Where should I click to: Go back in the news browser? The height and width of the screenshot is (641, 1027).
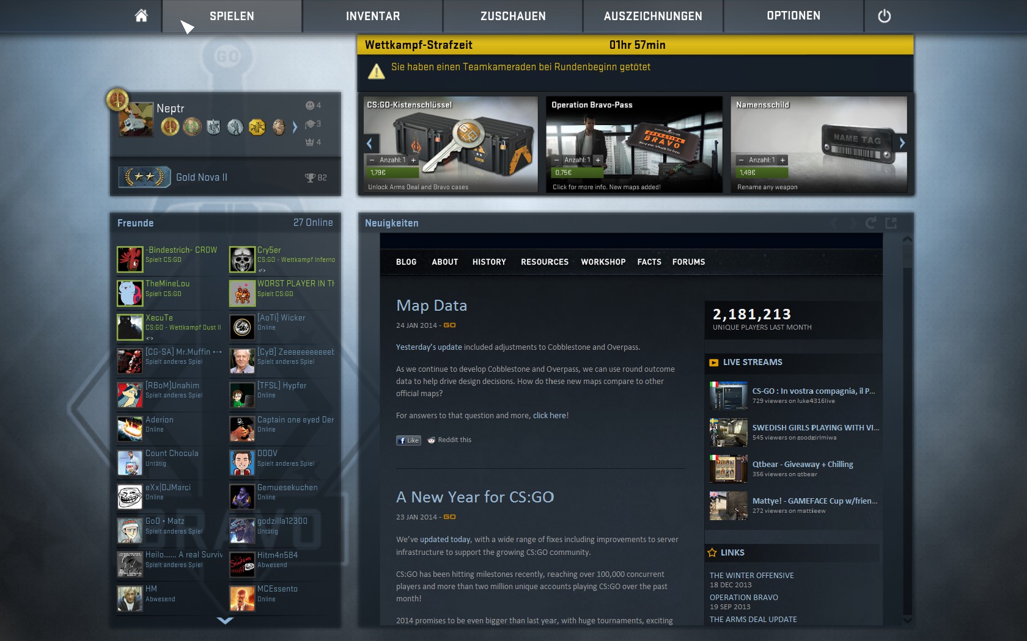(834, 223)
